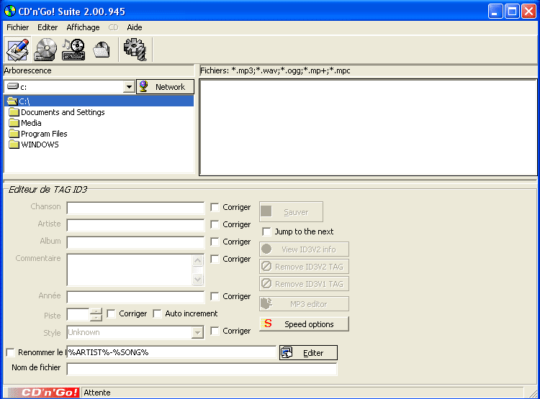Click the MP3 editor button
The width and height of the screenshot is (540, 399).
(304, 303)
